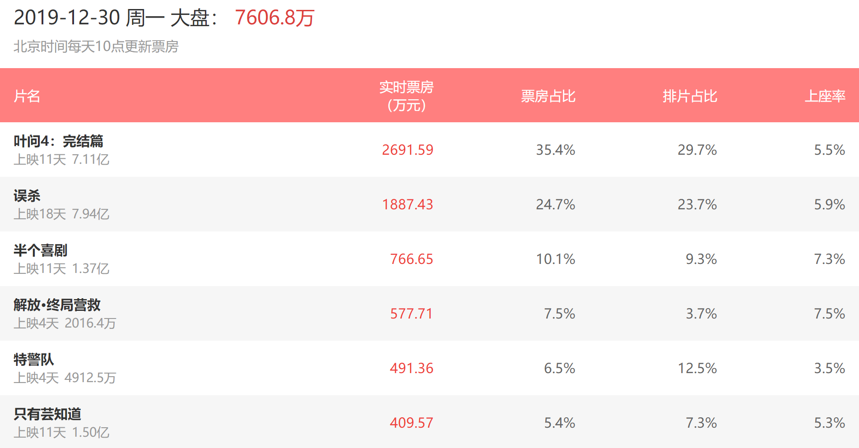Click box office value 2691.59
Image resolution: width=859 pixels, height=448 pixels.
407,150
